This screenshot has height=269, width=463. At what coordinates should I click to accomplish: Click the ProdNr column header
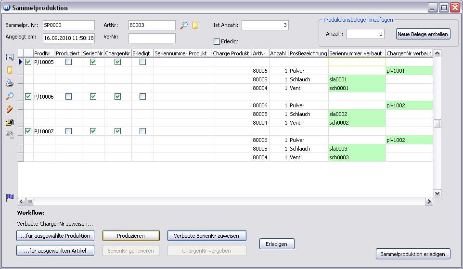click(43, 53)
